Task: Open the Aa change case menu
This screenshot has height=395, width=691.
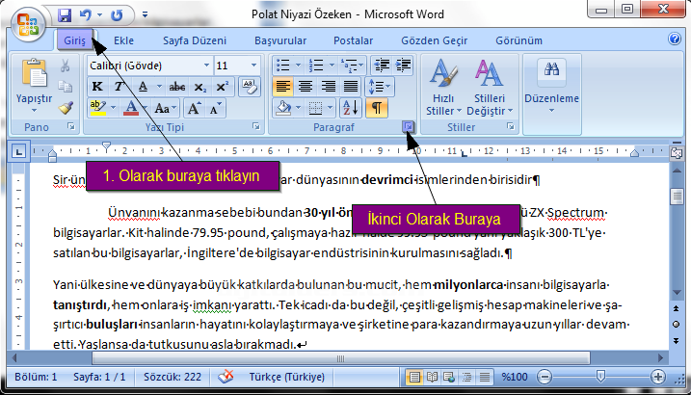Action: 165,108
